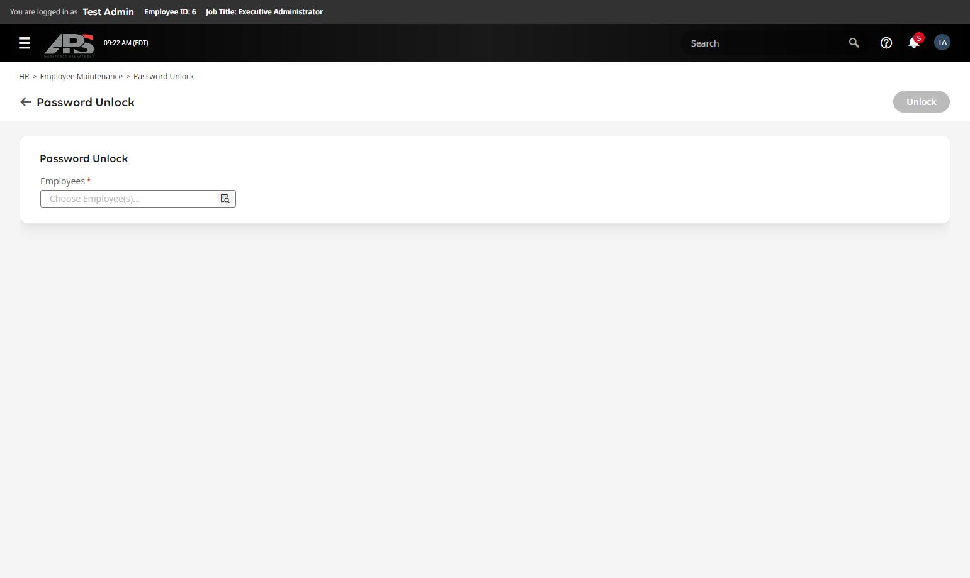Click the search magnifier icon
The height and width of the screenshot is (578, 970).
[854, 43]
